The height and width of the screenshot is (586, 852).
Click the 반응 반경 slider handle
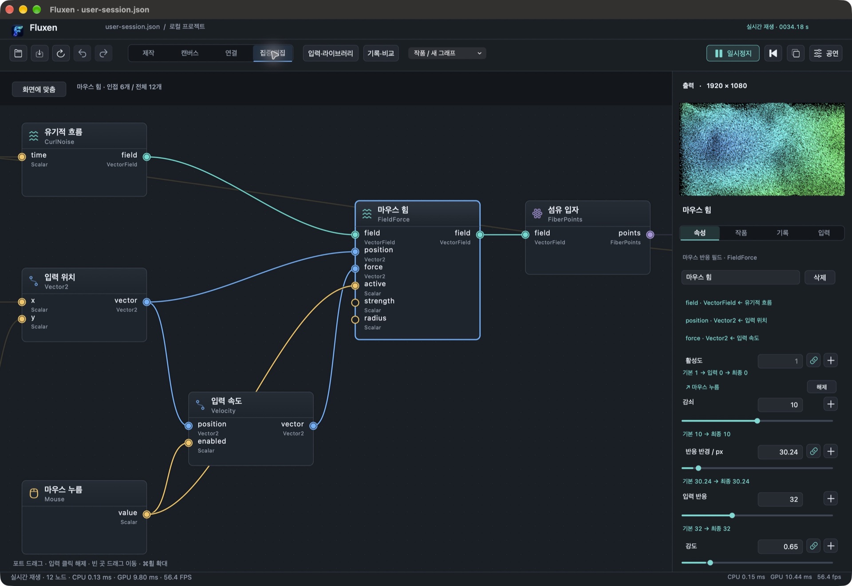point(698,468)
